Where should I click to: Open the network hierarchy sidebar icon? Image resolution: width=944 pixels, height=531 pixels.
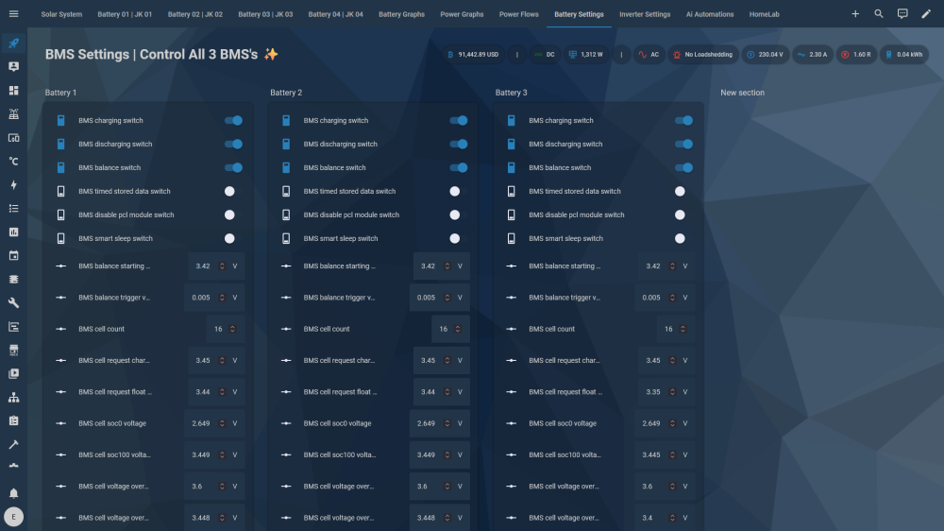[x=13, y=397]
